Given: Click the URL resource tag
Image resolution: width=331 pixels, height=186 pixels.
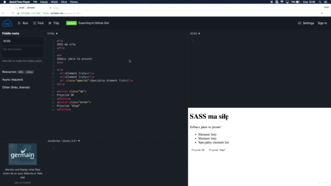Looking at the screenshot, I should [x=21, y=72].
